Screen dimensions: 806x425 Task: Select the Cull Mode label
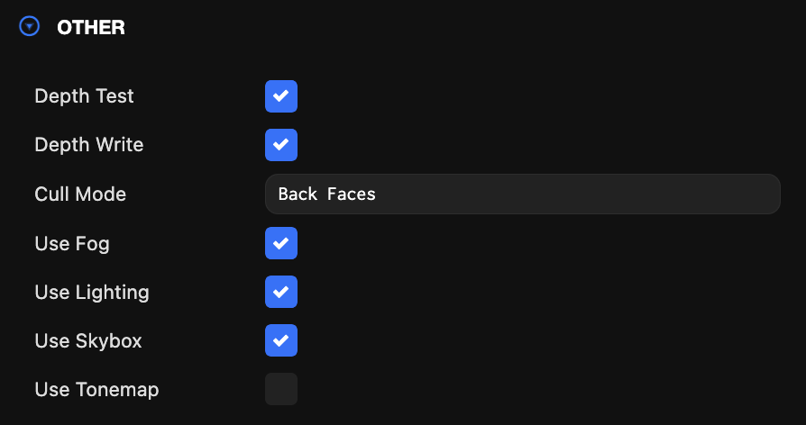coord(80,194)
